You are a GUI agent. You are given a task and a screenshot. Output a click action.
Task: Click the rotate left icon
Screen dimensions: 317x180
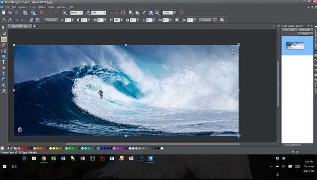coord(4,20)
